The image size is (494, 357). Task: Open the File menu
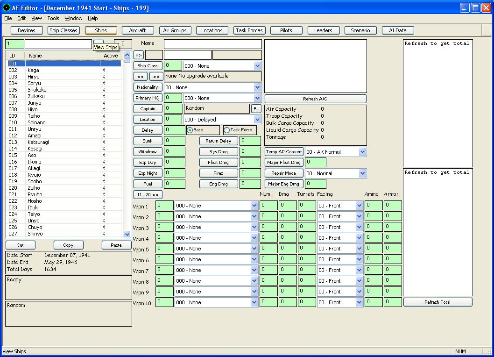(8, 18)
